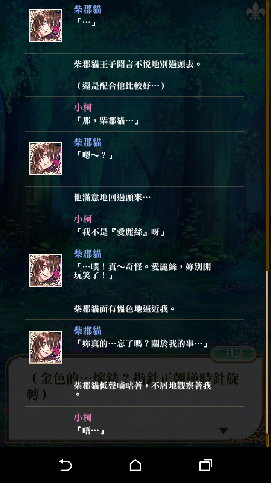The height and width of the screenshot is (483, 271).
Task: Select the thought (還是配合他比較好…)
Action: click(x=120, y=86)
